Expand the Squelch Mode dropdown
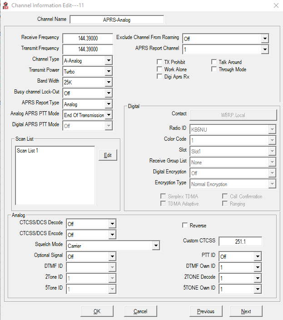 [156, 246]
